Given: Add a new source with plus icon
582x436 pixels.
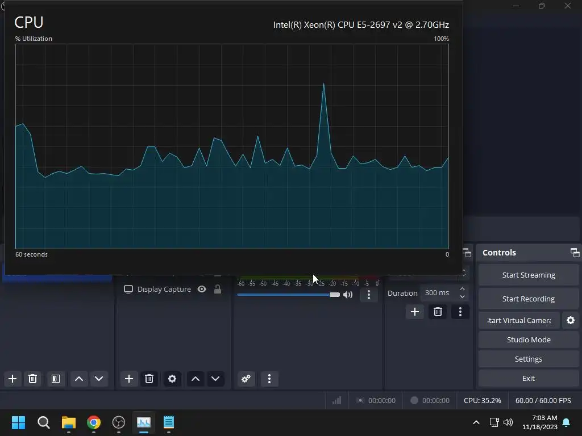Looking at the screenshot, I should point(129,379).
